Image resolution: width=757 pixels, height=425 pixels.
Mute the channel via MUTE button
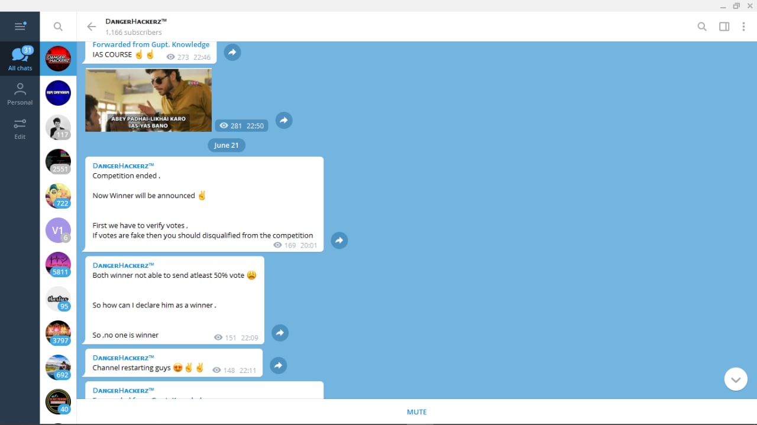coord(416,412)
